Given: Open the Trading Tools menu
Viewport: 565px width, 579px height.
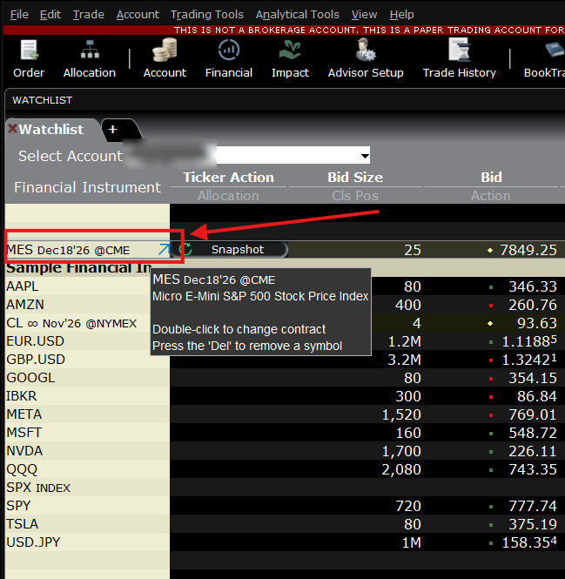Looking at the screenshot, I should (x=207, y=15).
